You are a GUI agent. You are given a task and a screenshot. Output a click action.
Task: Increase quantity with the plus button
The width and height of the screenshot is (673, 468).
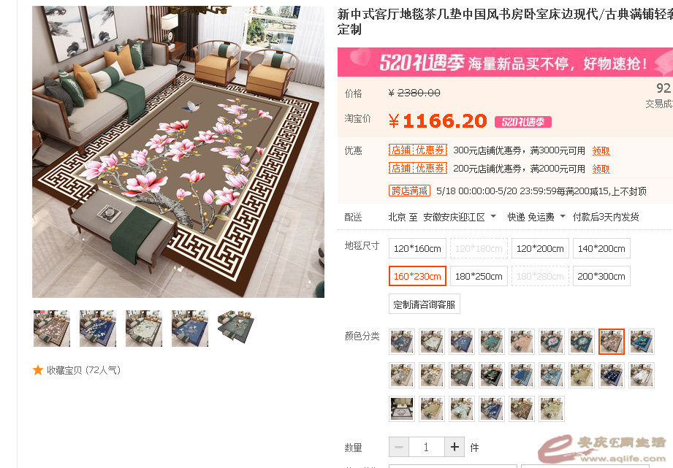tap(455, 447)
